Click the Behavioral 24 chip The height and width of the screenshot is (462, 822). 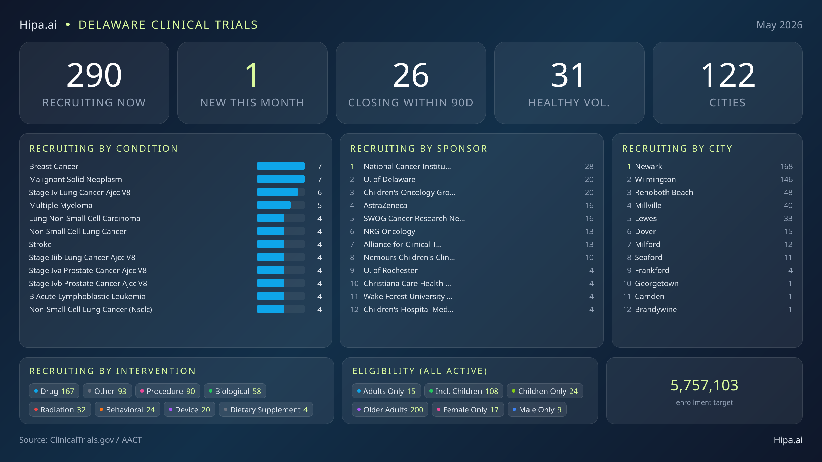pos(127,409)
